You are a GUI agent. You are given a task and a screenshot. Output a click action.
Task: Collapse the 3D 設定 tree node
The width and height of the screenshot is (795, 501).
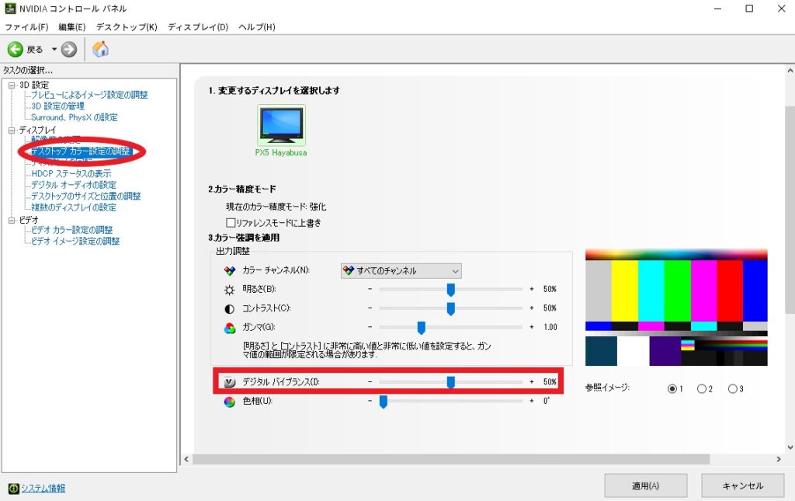click(12, 85)
